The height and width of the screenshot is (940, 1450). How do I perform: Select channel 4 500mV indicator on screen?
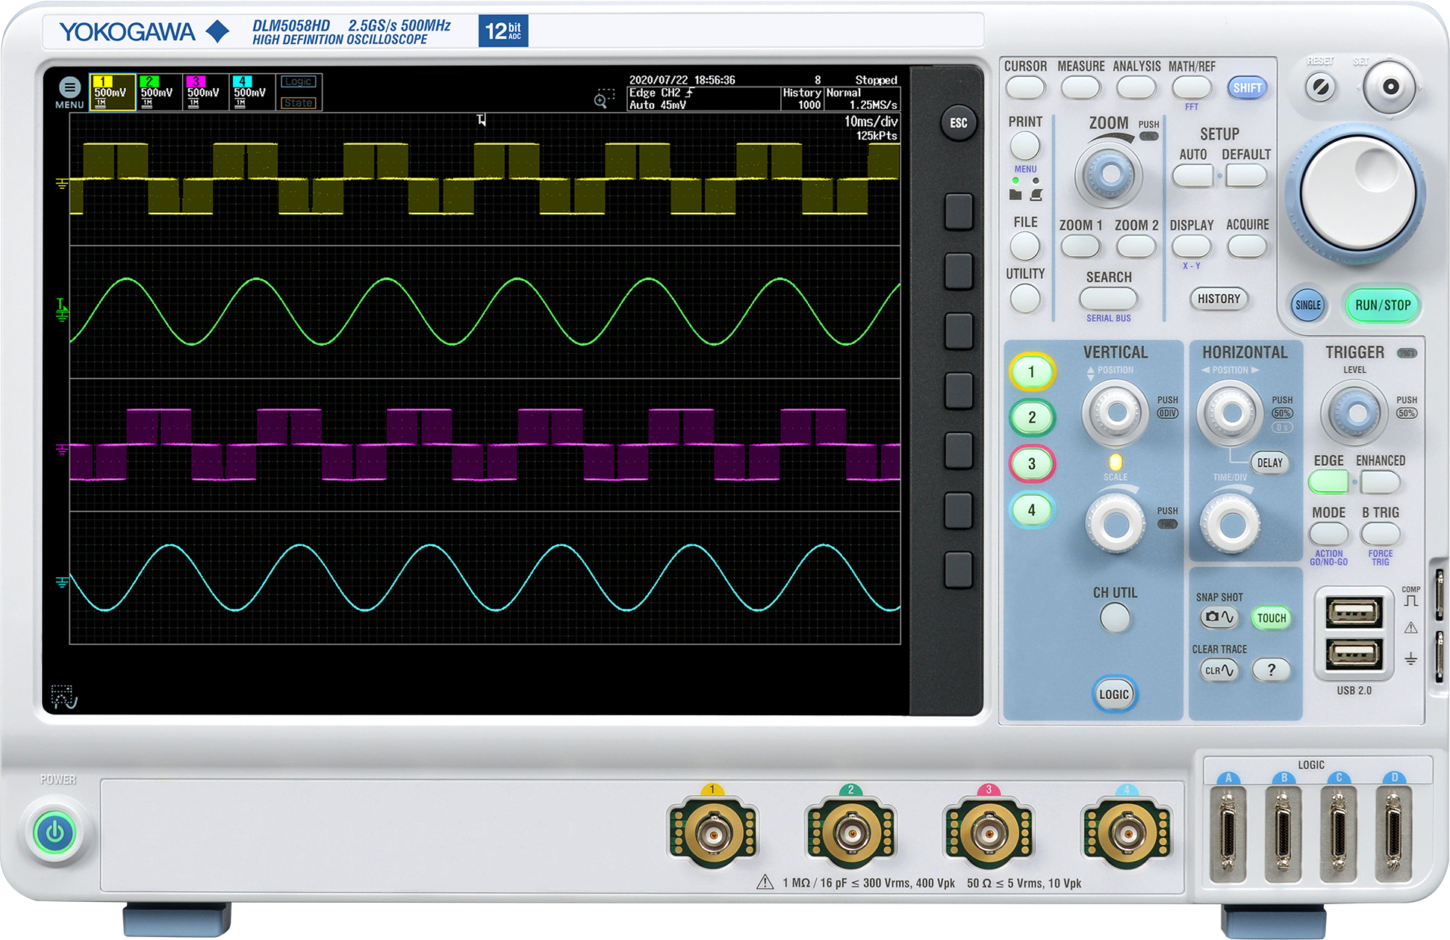coord(252,93)
